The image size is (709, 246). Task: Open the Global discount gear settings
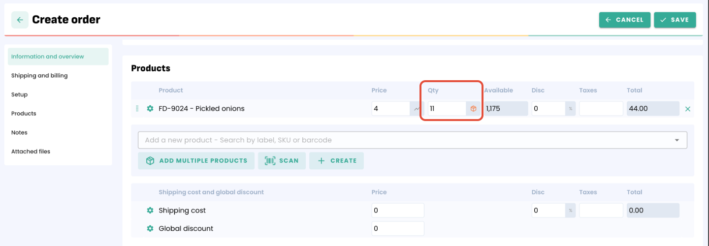coord(150,229)
